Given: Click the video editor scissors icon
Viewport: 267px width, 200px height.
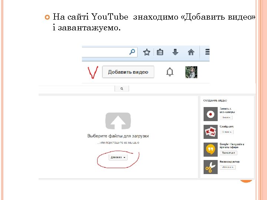Looking at the screenshot, I should 211,167.
